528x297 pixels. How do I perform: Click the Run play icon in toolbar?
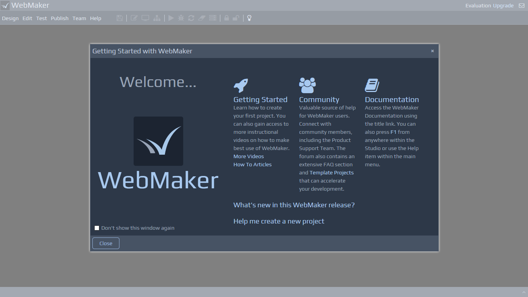tap(171, 18)
